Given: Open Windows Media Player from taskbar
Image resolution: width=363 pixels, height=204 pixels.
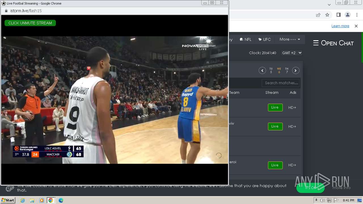Looking at the screenshot, I should pyautogui.click(x=41, y=200).
